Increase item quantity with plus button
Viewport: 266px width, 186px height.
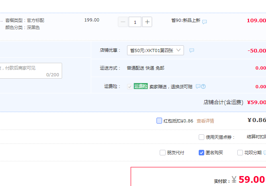(x=147, y=22)
